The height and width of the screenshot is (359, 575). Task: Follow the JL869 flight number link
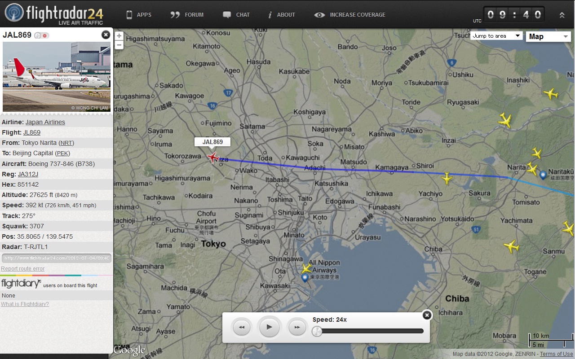point(32,132)
